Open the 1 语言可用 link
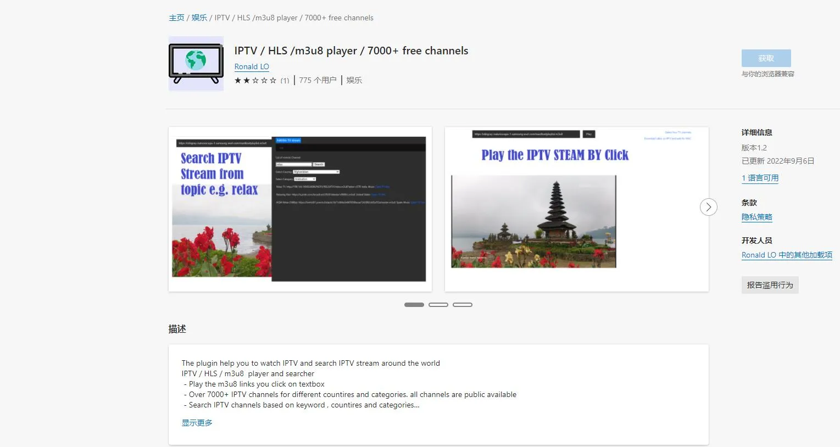840x447 pixels. (x=760, y=178)
